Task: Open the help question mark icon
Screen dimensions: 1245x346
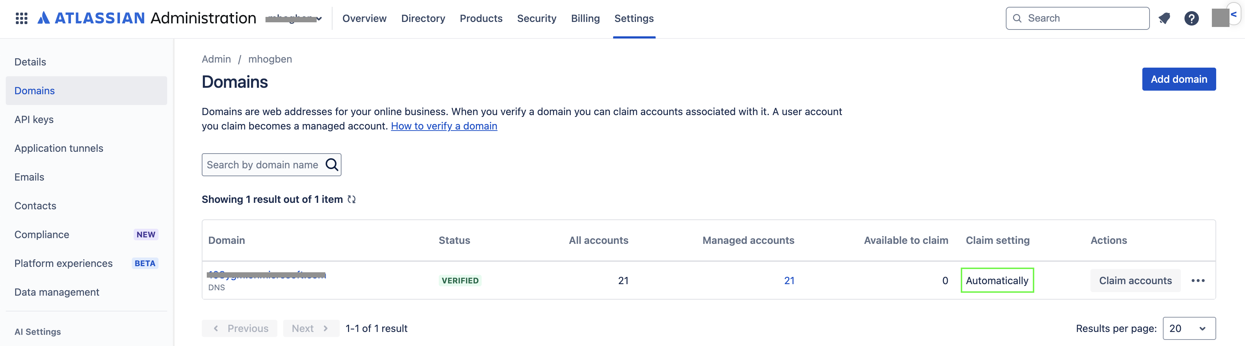Action: (x=1191, y=18)
